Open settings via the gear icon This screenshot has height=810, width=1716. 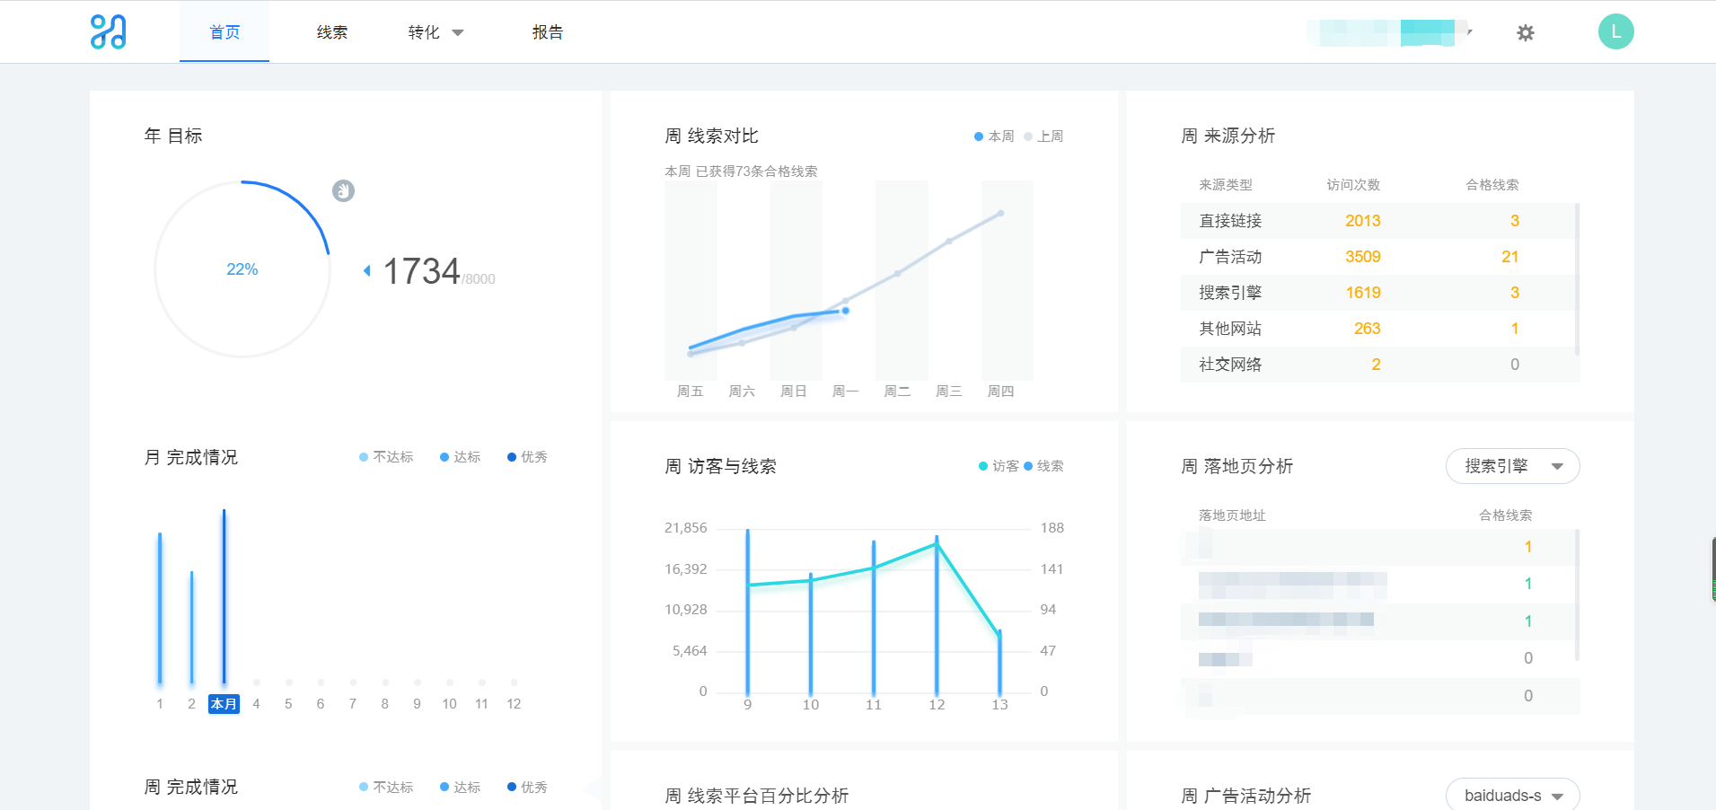1525,33
